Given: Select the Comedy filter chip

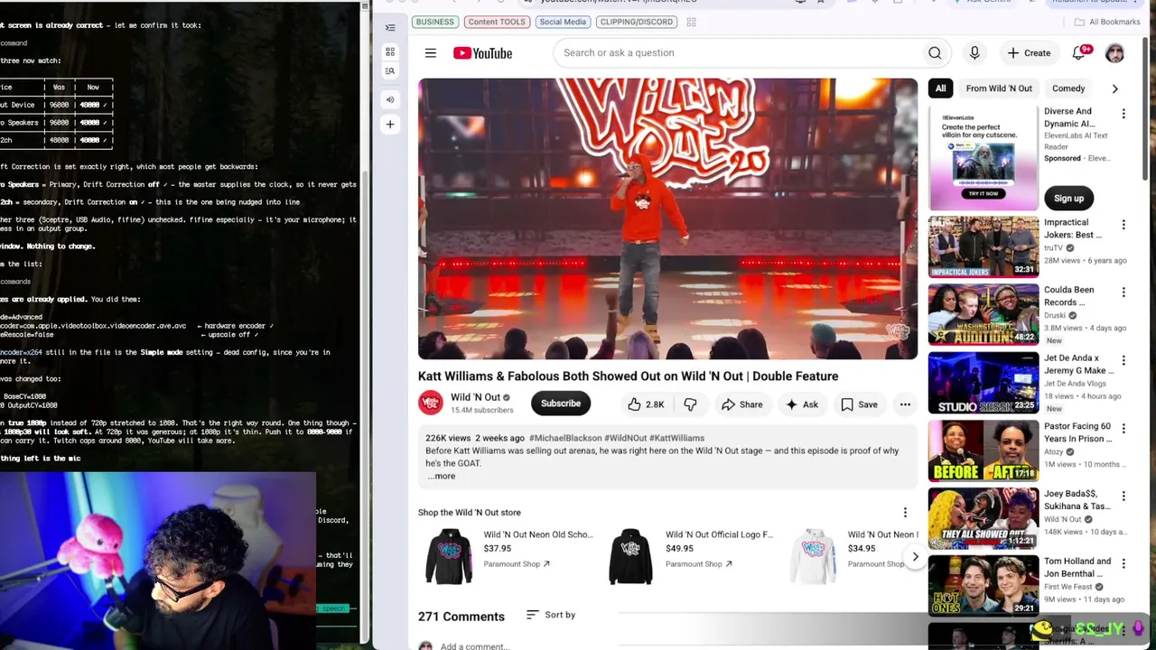Looking at the screenshot, I should tap(1068, 88).
